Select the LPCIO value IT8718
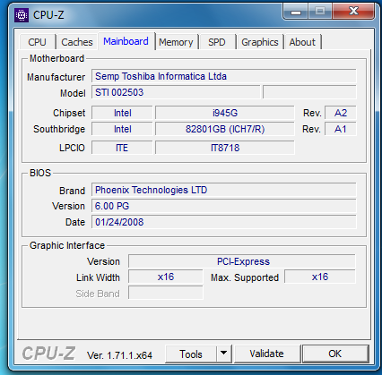The image size is (382, 375). click(x=225, y=148)
